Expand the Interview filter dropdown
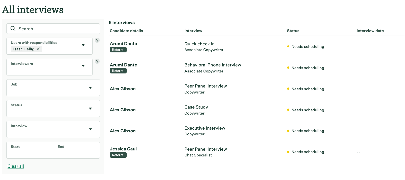The width and height of the screenshot is (405, 180). pos(90,129)
